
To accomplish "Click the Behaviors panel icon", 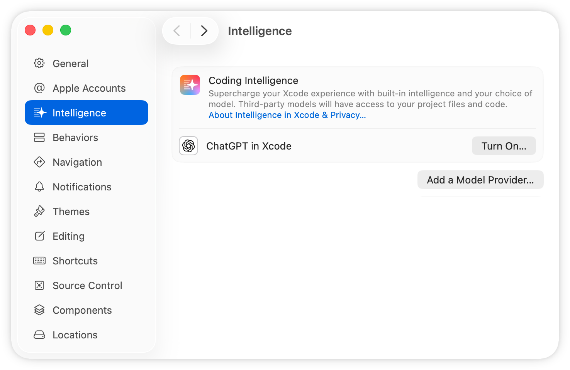I will 39,137.
